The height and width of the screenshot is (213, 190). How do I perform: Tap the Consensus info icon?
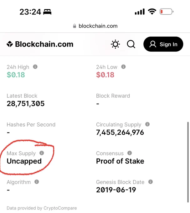click(x=130, y=153)
